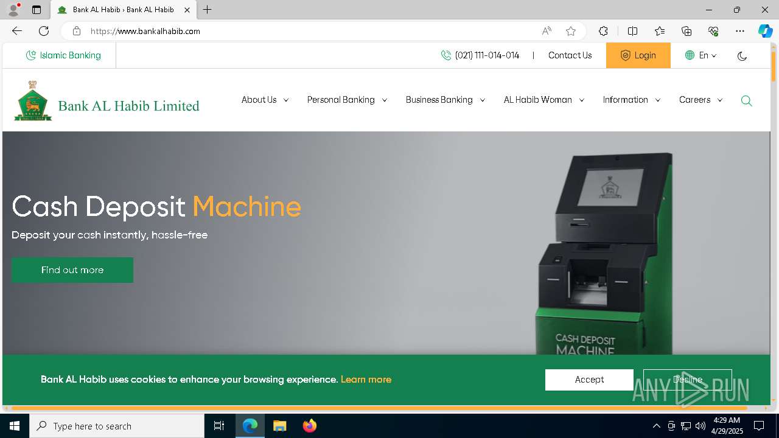The width and height of the screenshot is (779, 438).
Task: Expand Careers menu
Action: 701,100
